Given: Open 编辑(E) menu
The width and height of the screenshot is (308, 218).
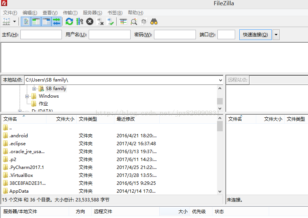Looking at the screenshot, I should click(x=30, y=13).
